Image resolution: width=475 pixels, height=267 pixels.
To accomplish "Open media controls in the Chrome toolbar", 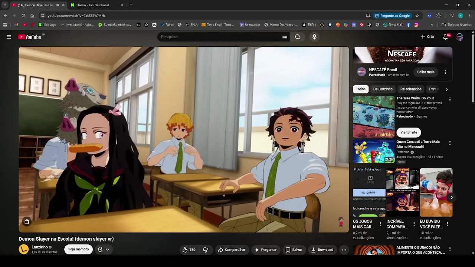I will click(x=452, y=16).
